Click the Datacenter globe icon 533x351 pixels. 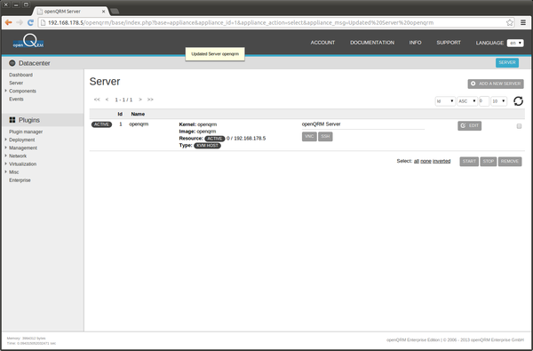coord(12,63)
